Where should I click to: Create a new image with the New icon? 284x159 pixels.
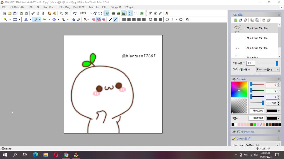(x=5, y=13)
